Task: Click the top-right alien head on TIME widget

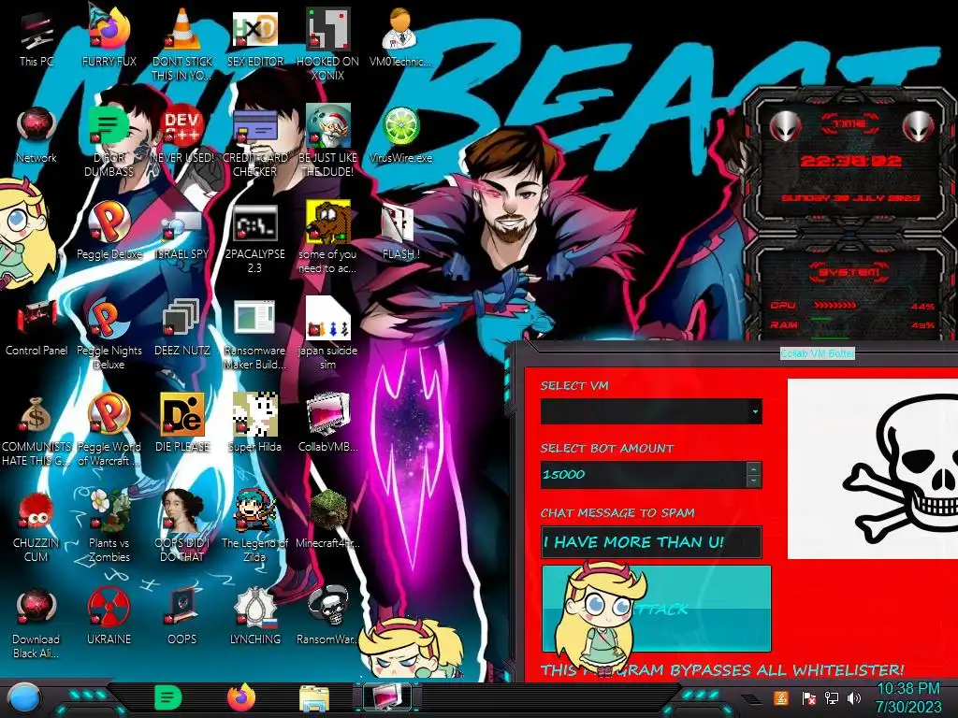Action: (x=917, y=126)
